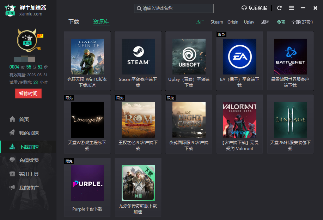Image resolution: width=323 pixels, height=220 pixels.
Task: Click the Xianniu cow logo icon
Action: [x=10, y=11]
